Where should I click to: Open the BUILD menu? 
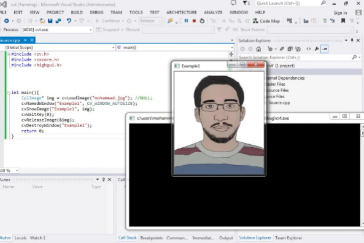[x=77, y=12]
